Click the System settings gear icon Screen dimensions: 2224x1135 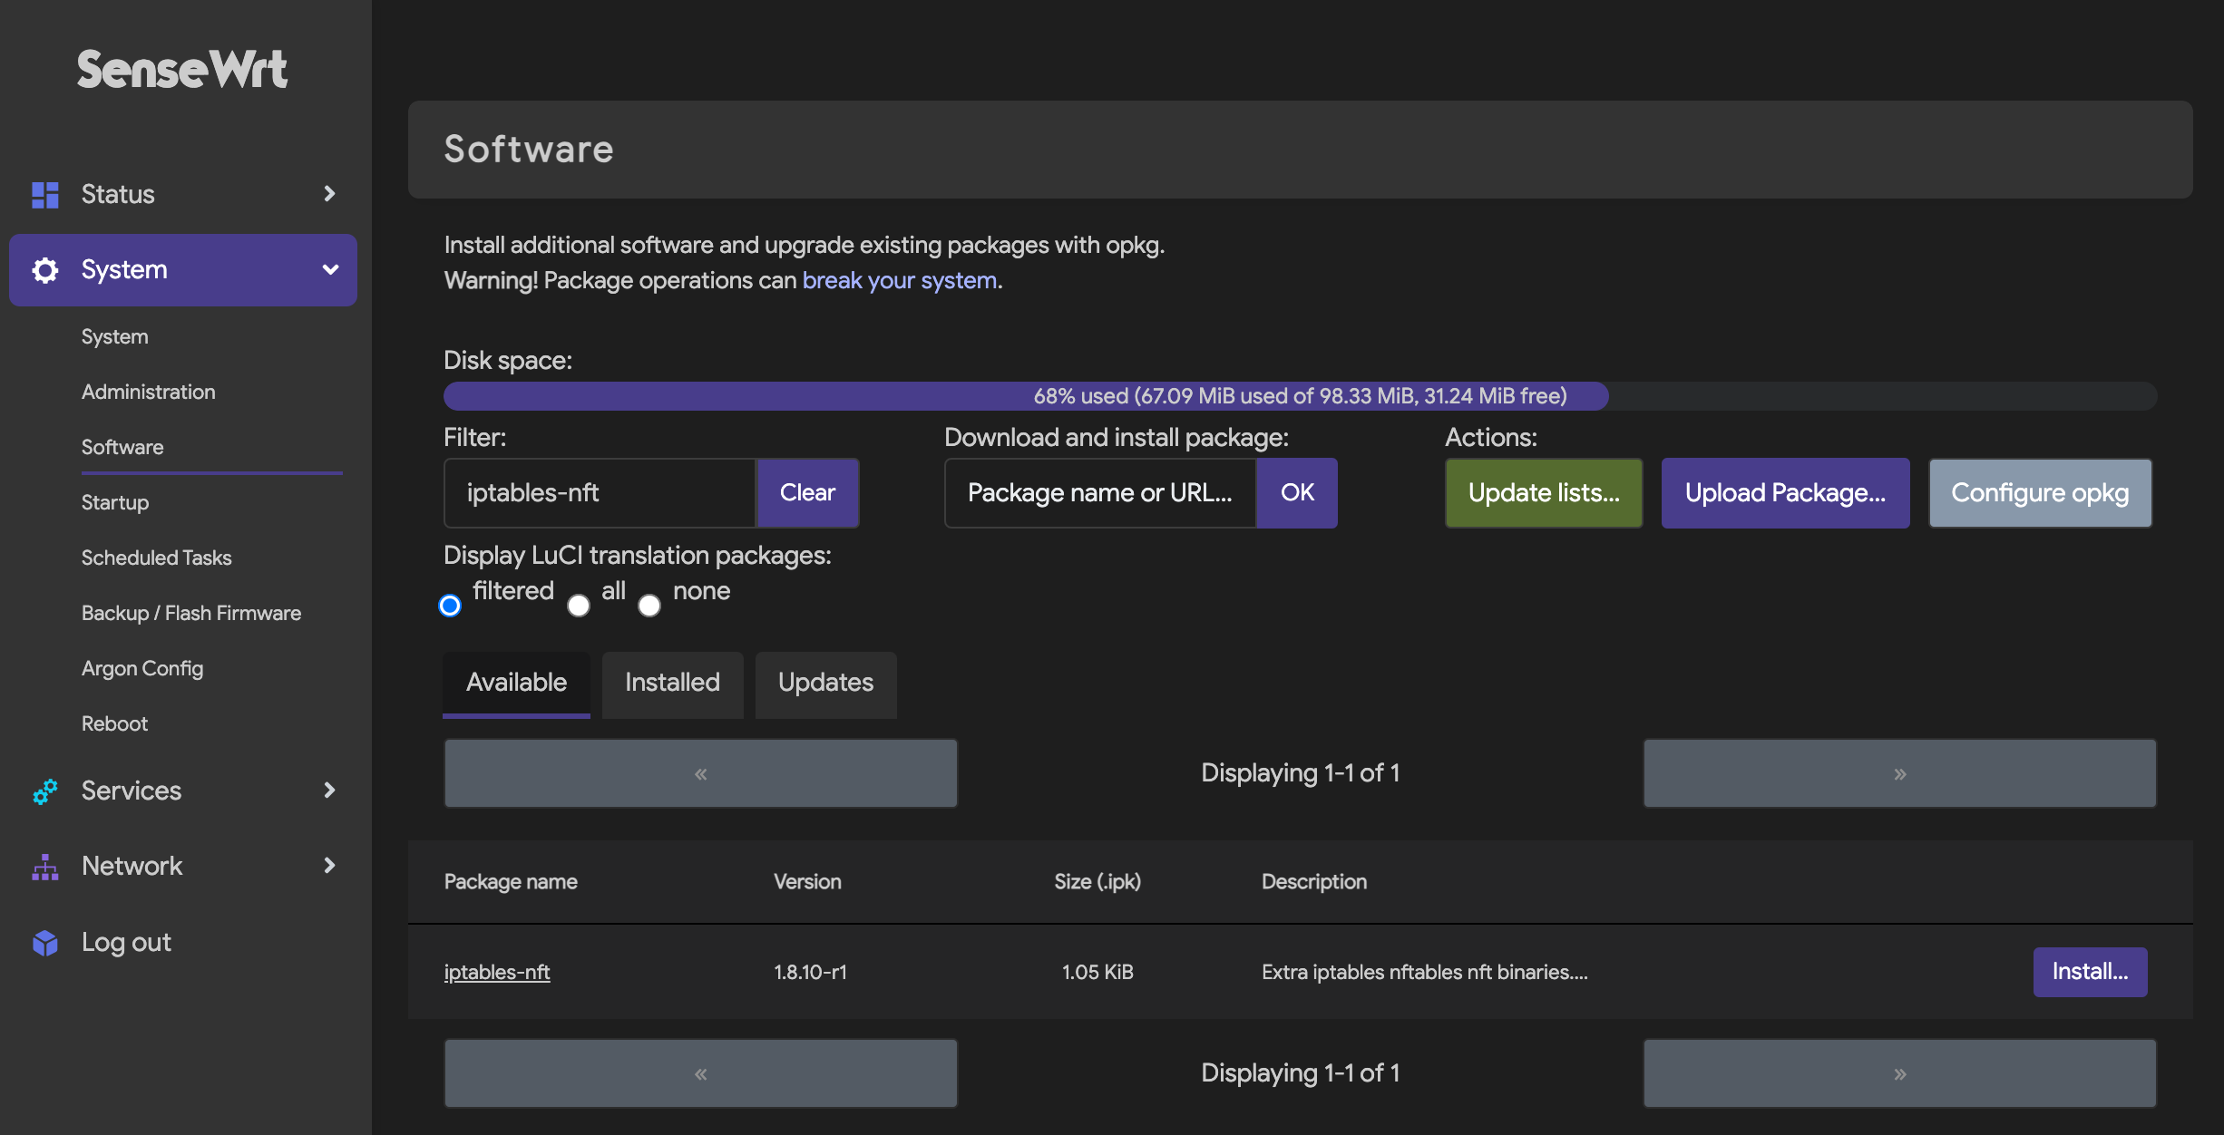pos(44,269)
